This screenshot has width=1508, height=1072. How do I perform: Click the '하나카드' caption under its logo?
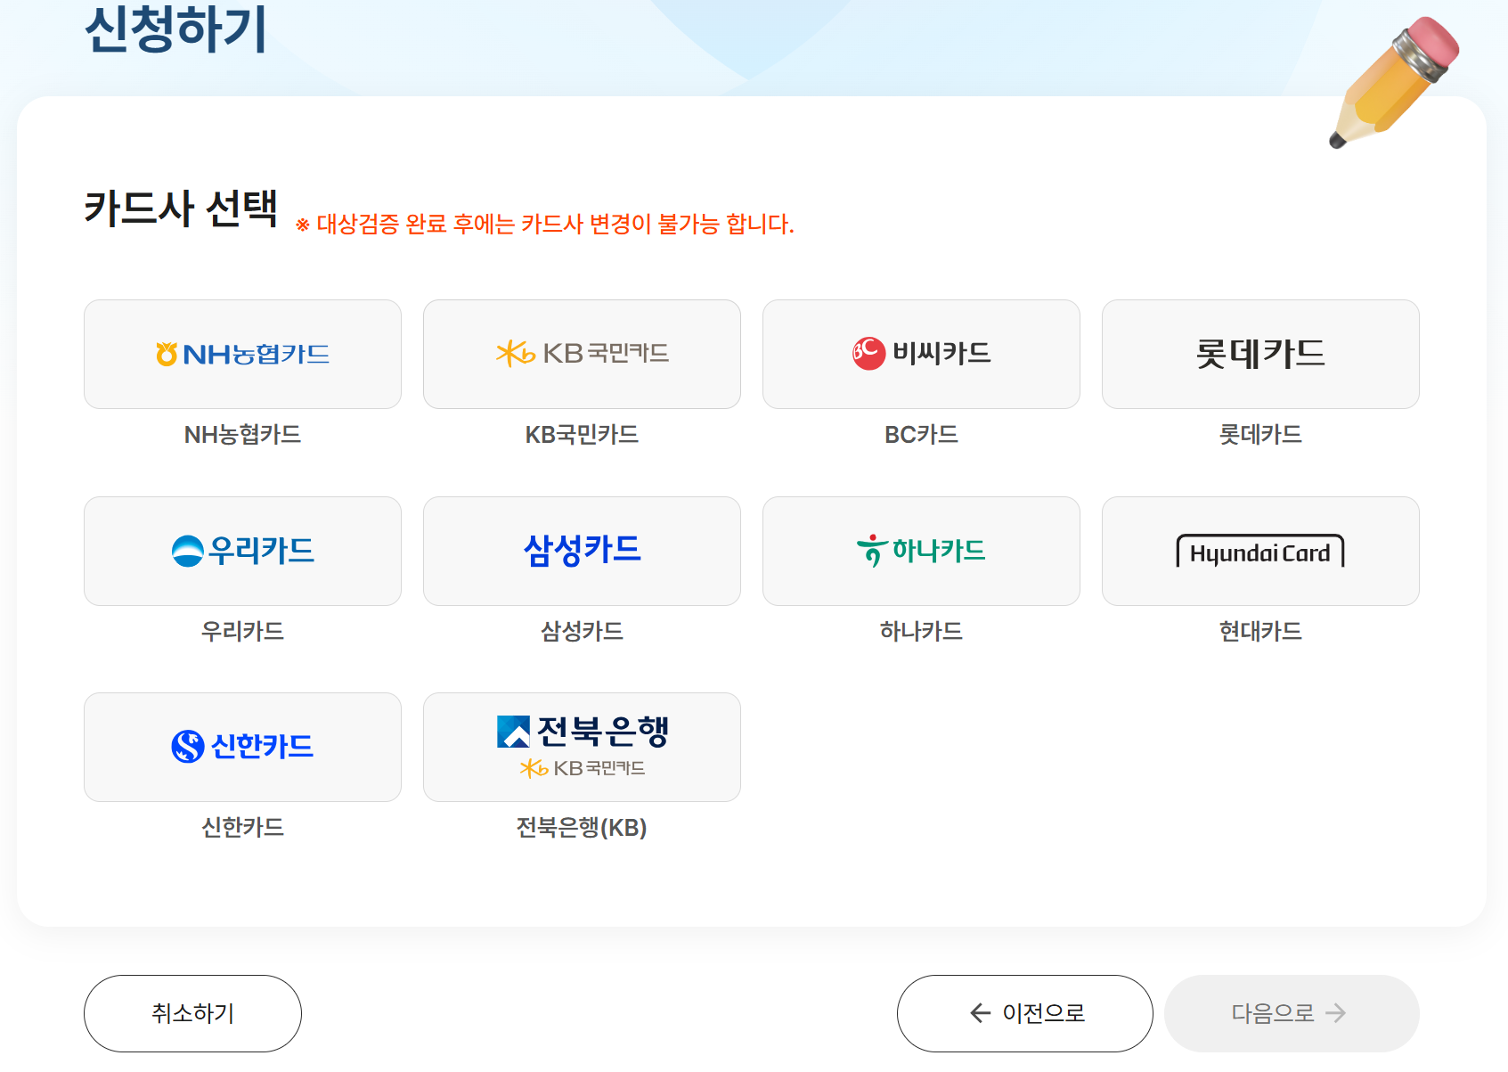point(921,632)
